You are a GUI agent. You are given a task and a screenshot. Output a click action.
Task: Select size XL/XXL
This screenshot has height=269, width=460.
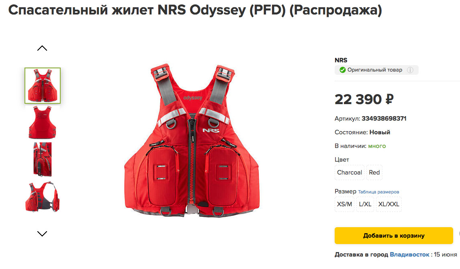click(x=389, y=204)
